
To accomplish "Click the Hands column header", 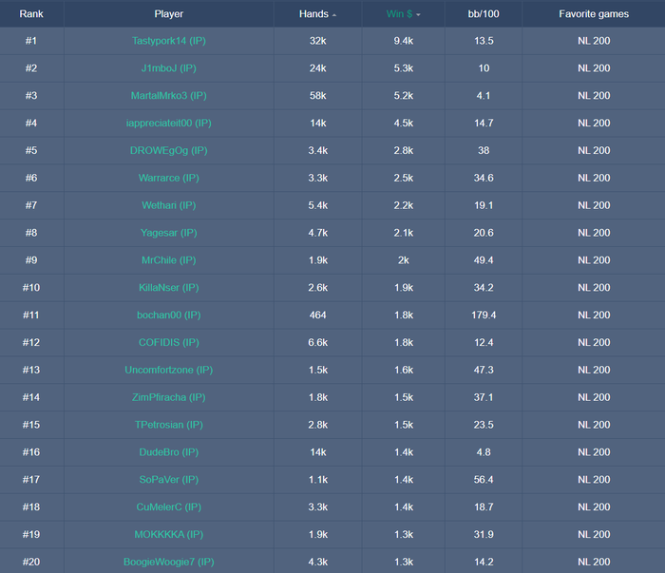I will tap(313, 14).
